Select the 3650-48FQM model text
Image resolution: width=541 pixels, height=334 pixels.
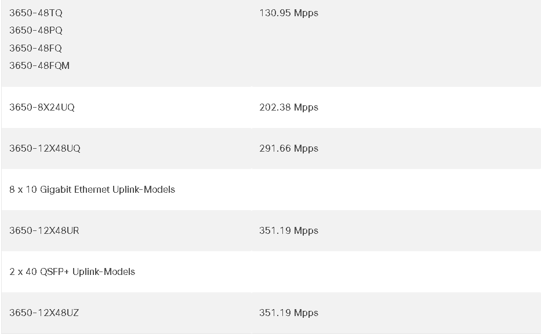tap(39, 66)
